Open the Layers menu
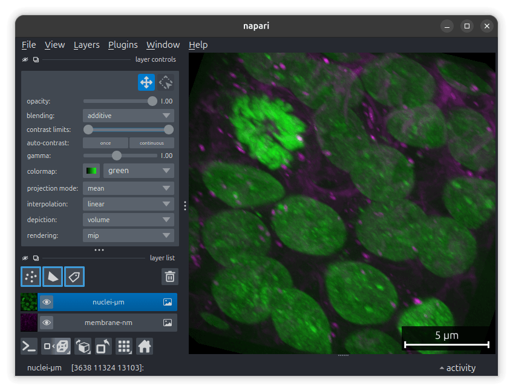Image resolution: width=513 pixels, height=391 pixels. coord(87,45)
